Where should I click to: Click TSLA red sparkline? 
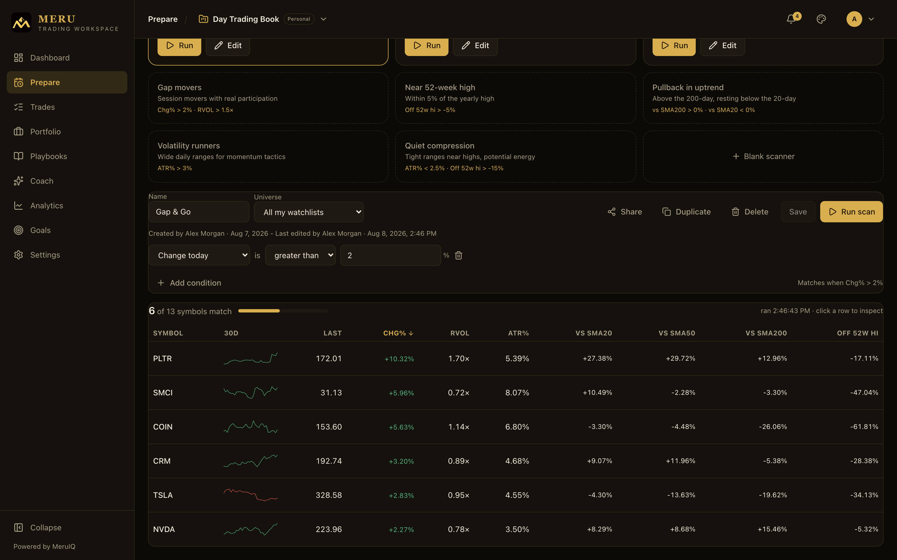(x=251, y=495)
